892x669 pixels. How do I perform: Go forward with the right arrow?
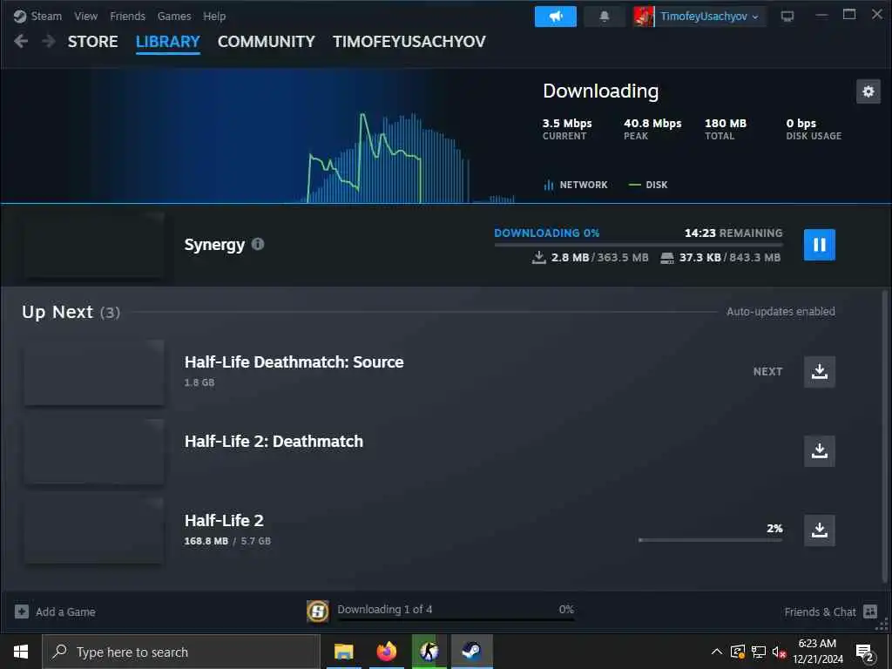click(49, 41)
